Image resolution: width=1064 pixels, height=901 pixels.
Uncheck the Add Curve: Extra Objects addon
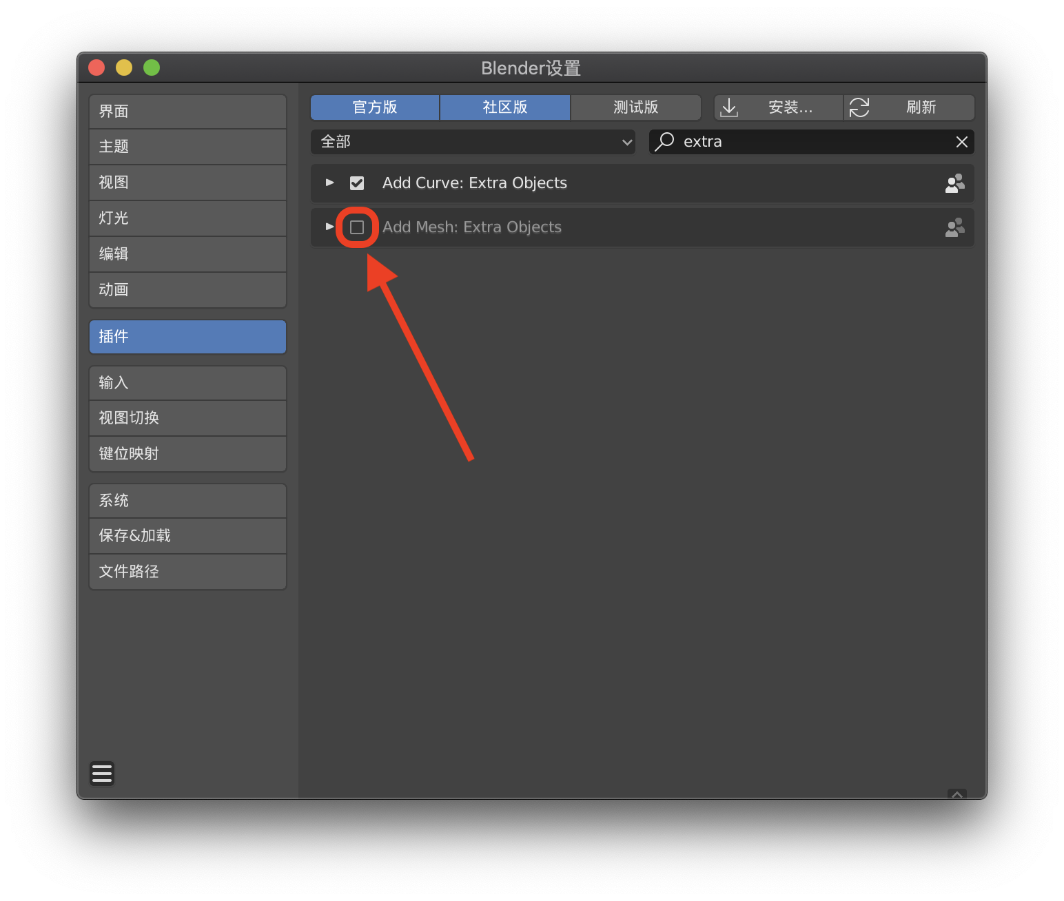tap(357, 183)
